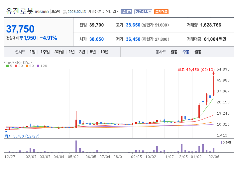Click the 하한가 27,800 text
The image size is (234, 169).
click(x=155, y=39)
